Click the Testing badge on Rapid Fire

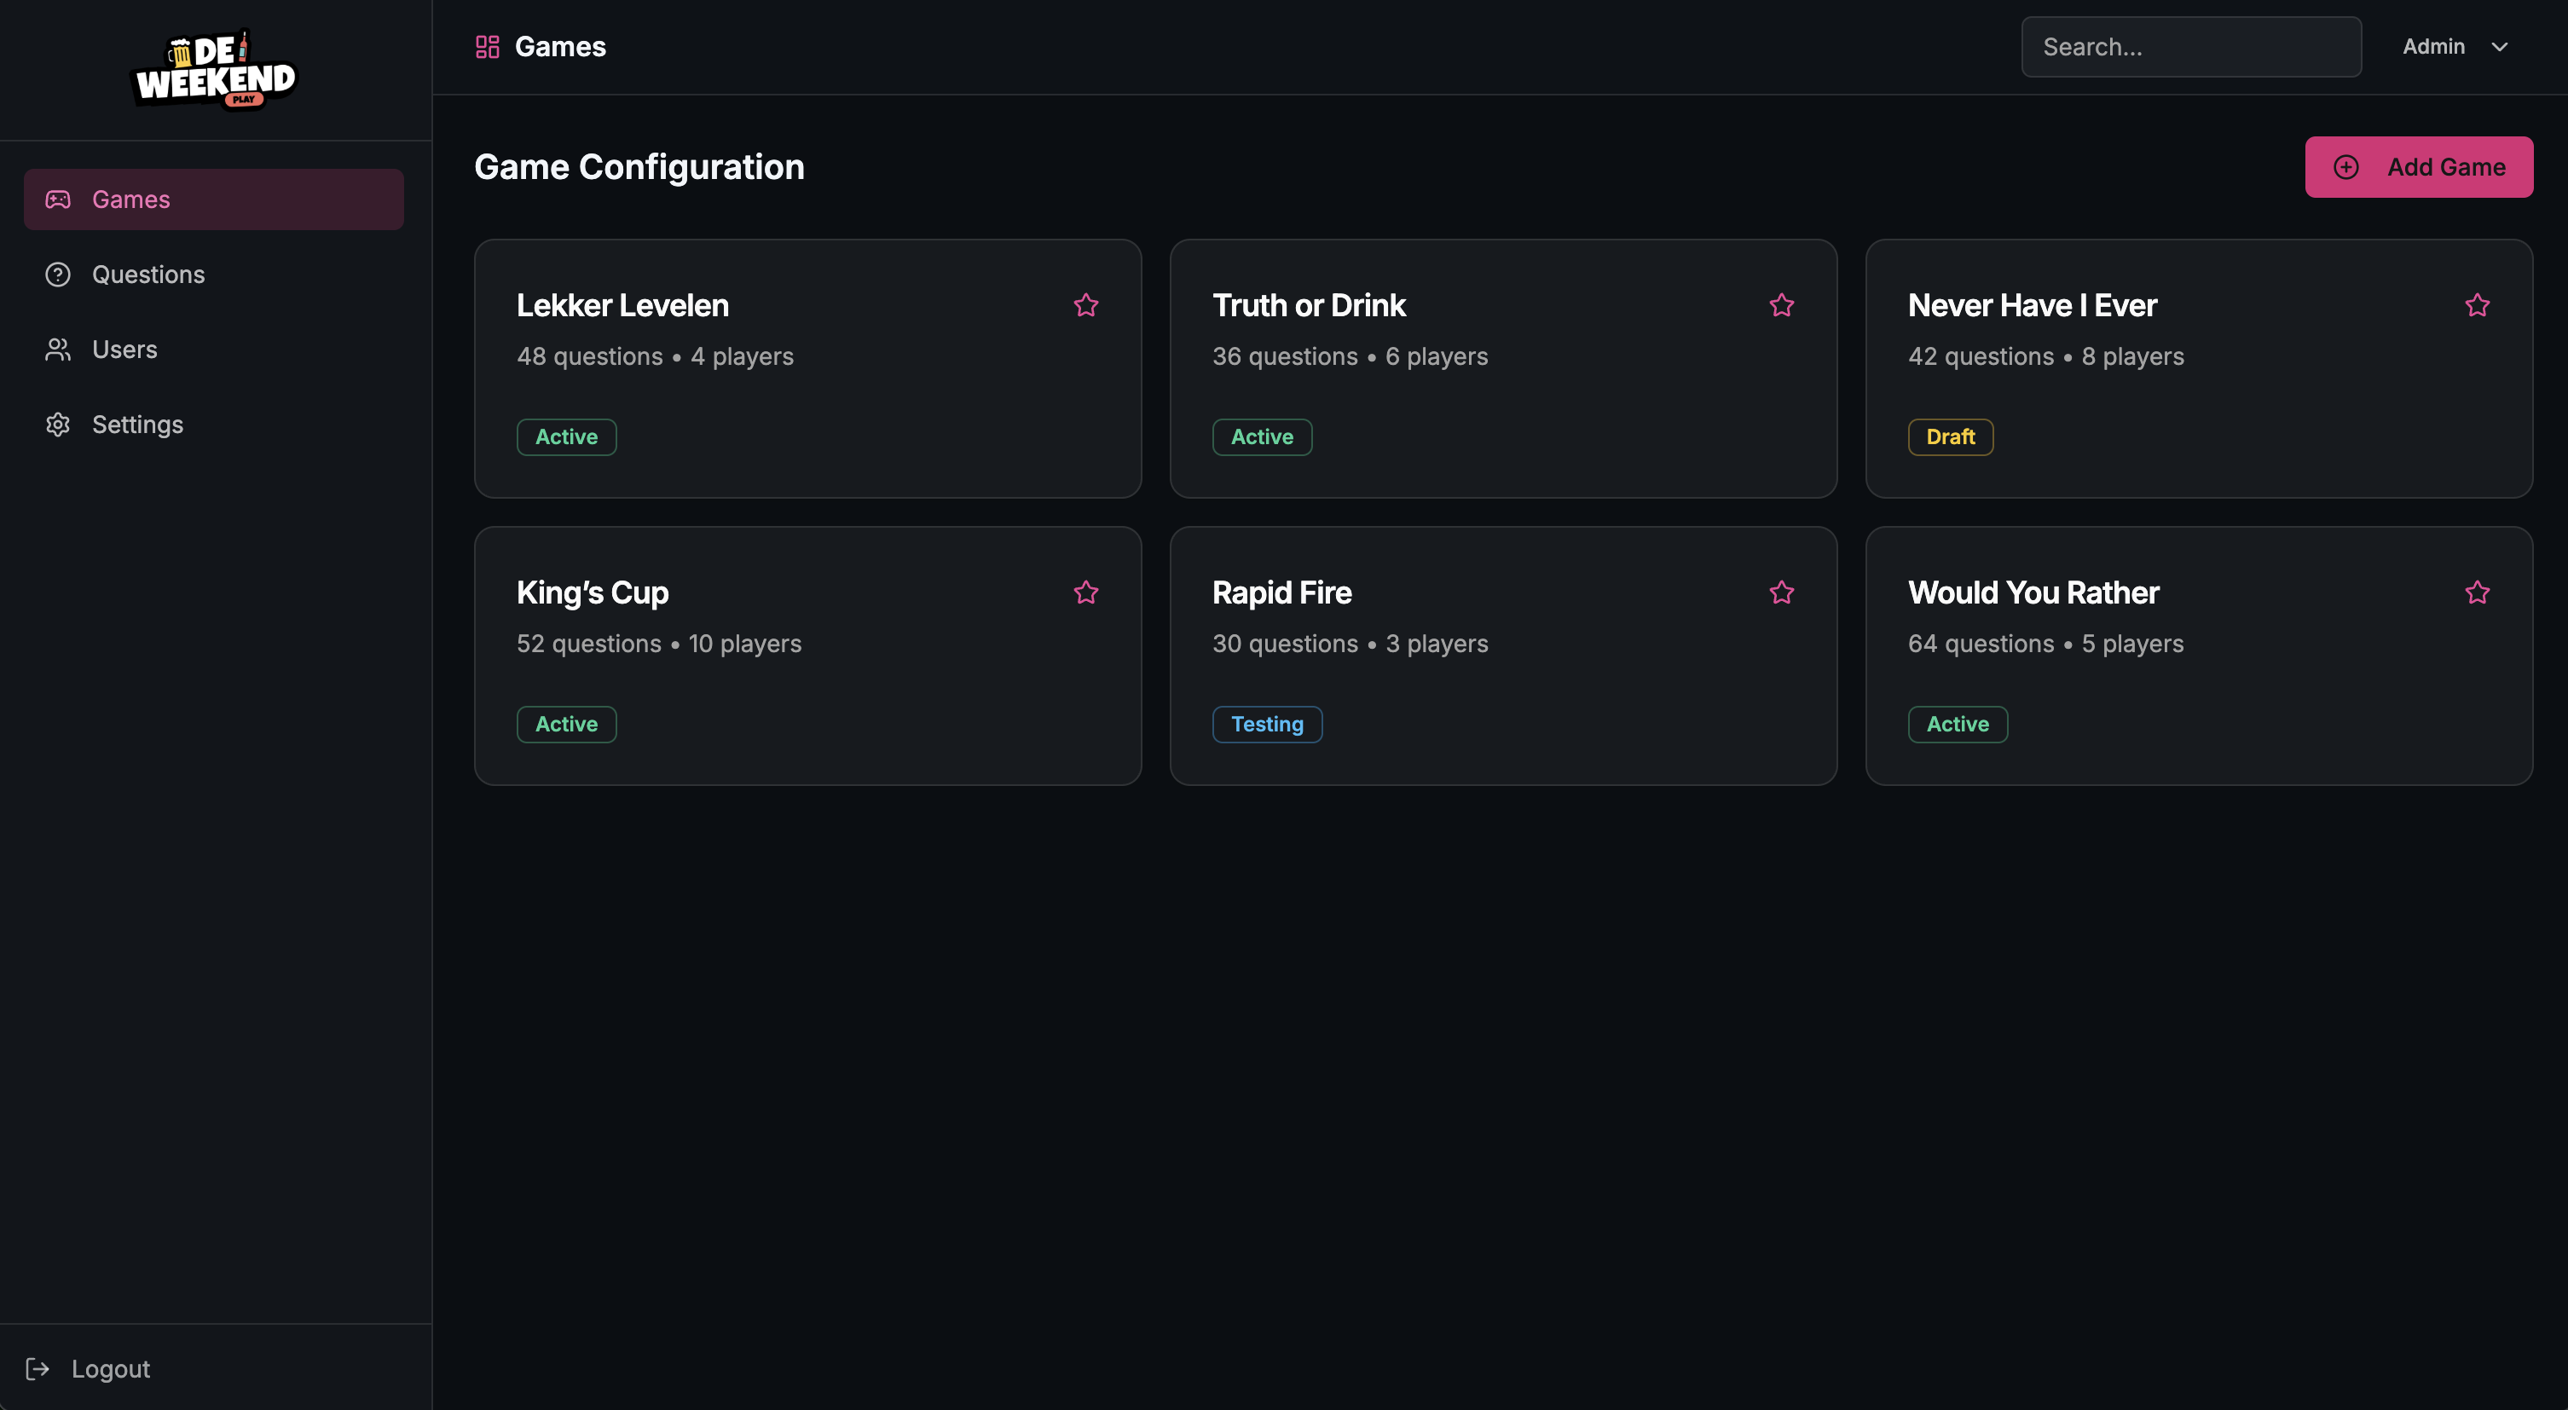coord(1266,725)
